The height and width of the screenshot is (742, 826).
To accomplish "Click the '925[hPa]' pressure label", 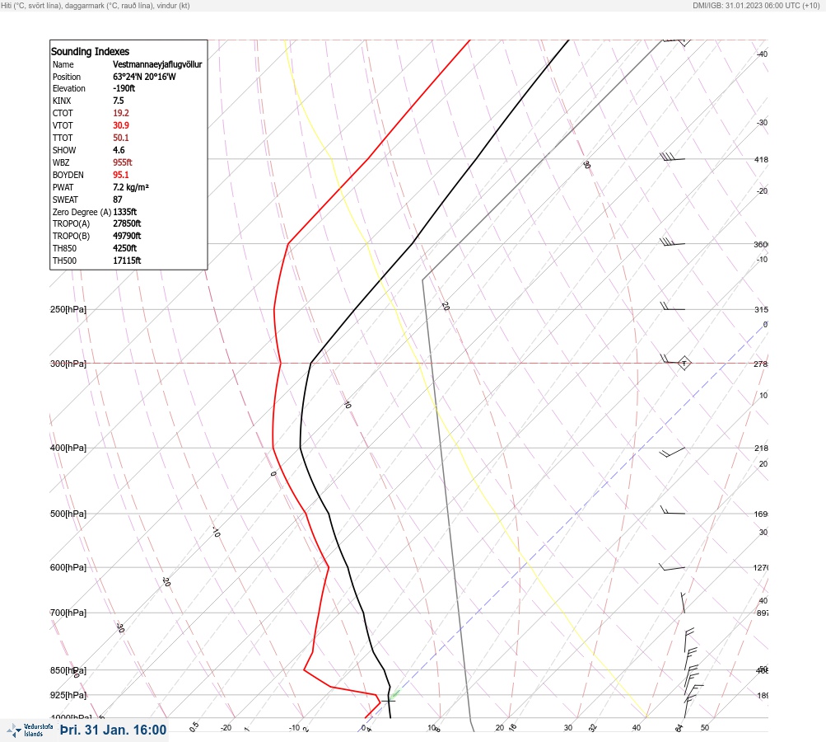I will (68, 695).
